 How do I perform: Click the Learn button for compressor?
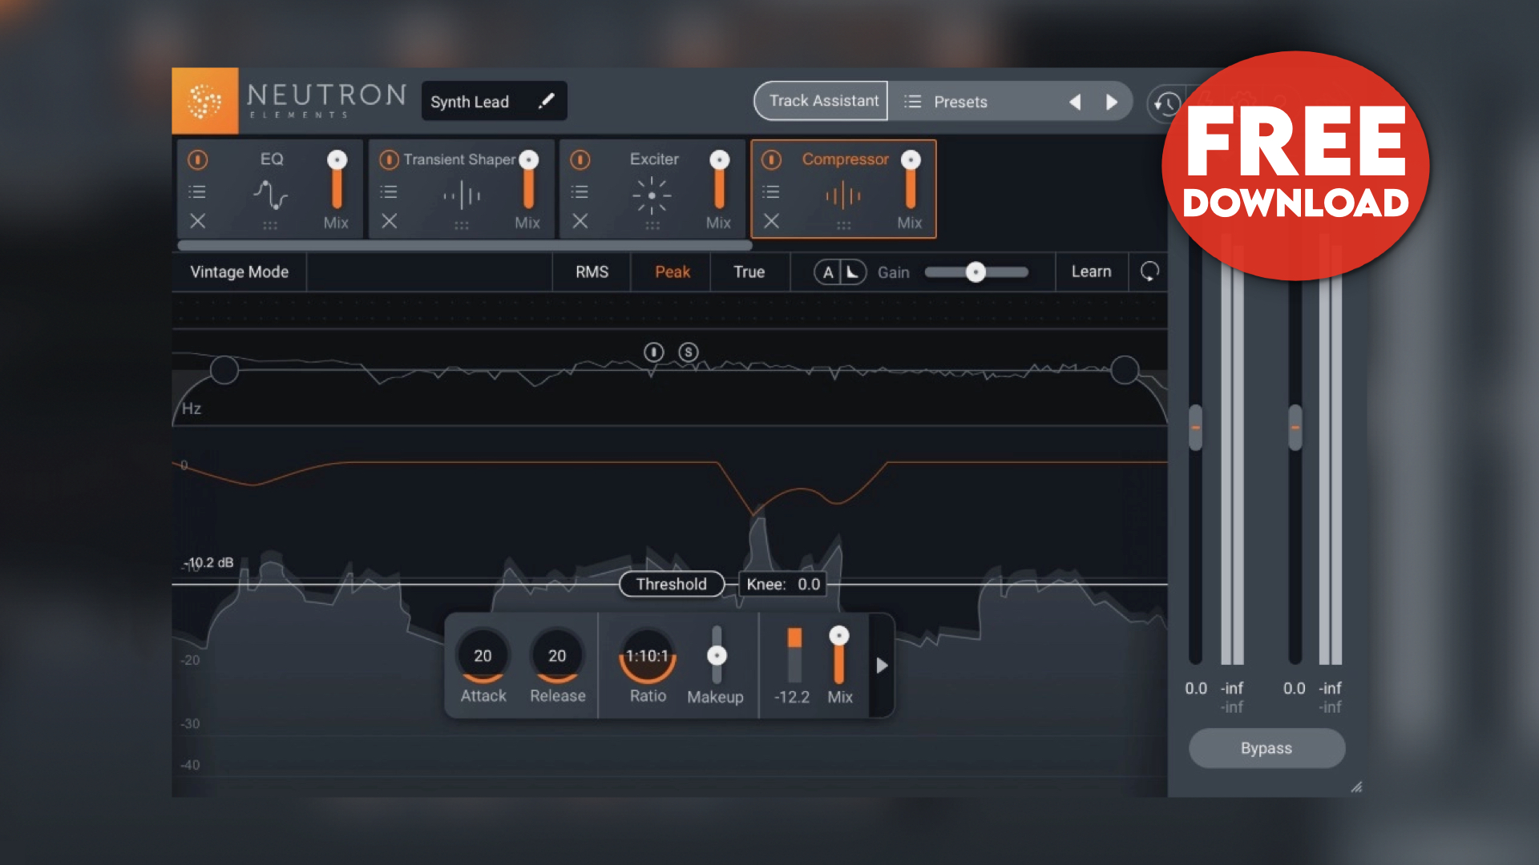pos(1090,272)
